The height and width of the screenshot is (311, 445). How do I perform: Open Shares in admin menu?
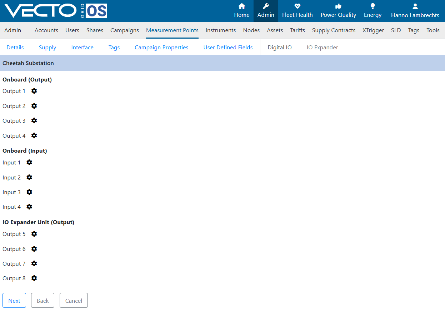(95, 30)
